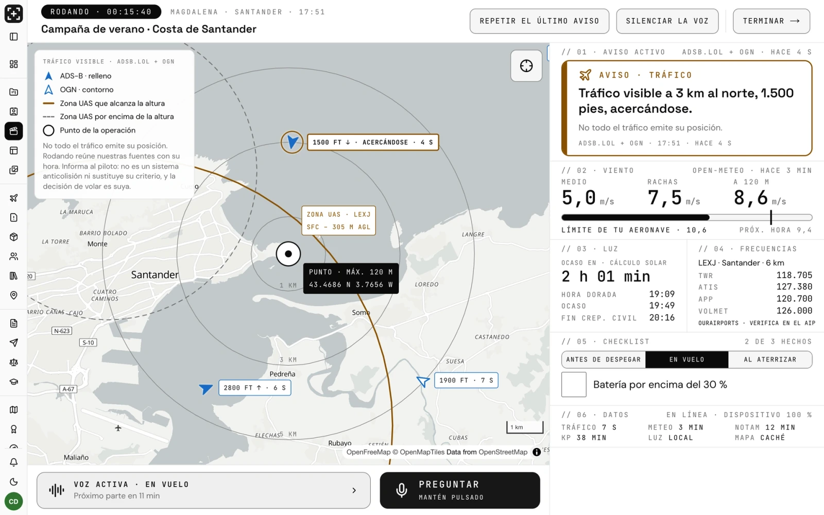The image size is (824, 515).
Task: Recenter map with the crosshair button
Action: (x=526, y=66)
